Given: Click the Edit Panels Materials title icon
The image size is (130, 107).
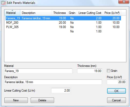Looking at the screenshot, I should [3, 3].
